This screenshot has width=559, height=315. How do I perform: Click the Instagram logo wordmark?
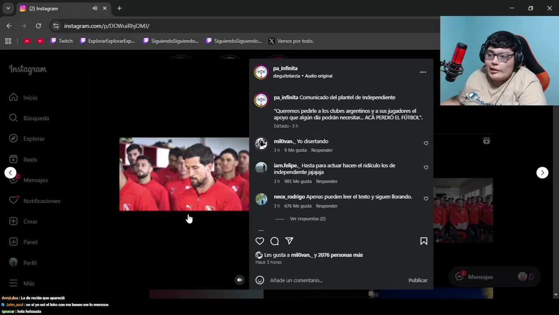click(x=28, y=69)
